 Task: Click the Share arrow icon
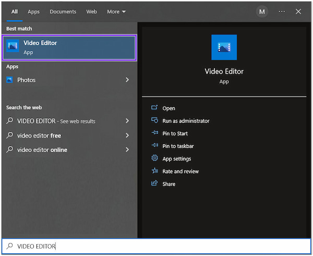pyautogui.click(x=154, y=183)
